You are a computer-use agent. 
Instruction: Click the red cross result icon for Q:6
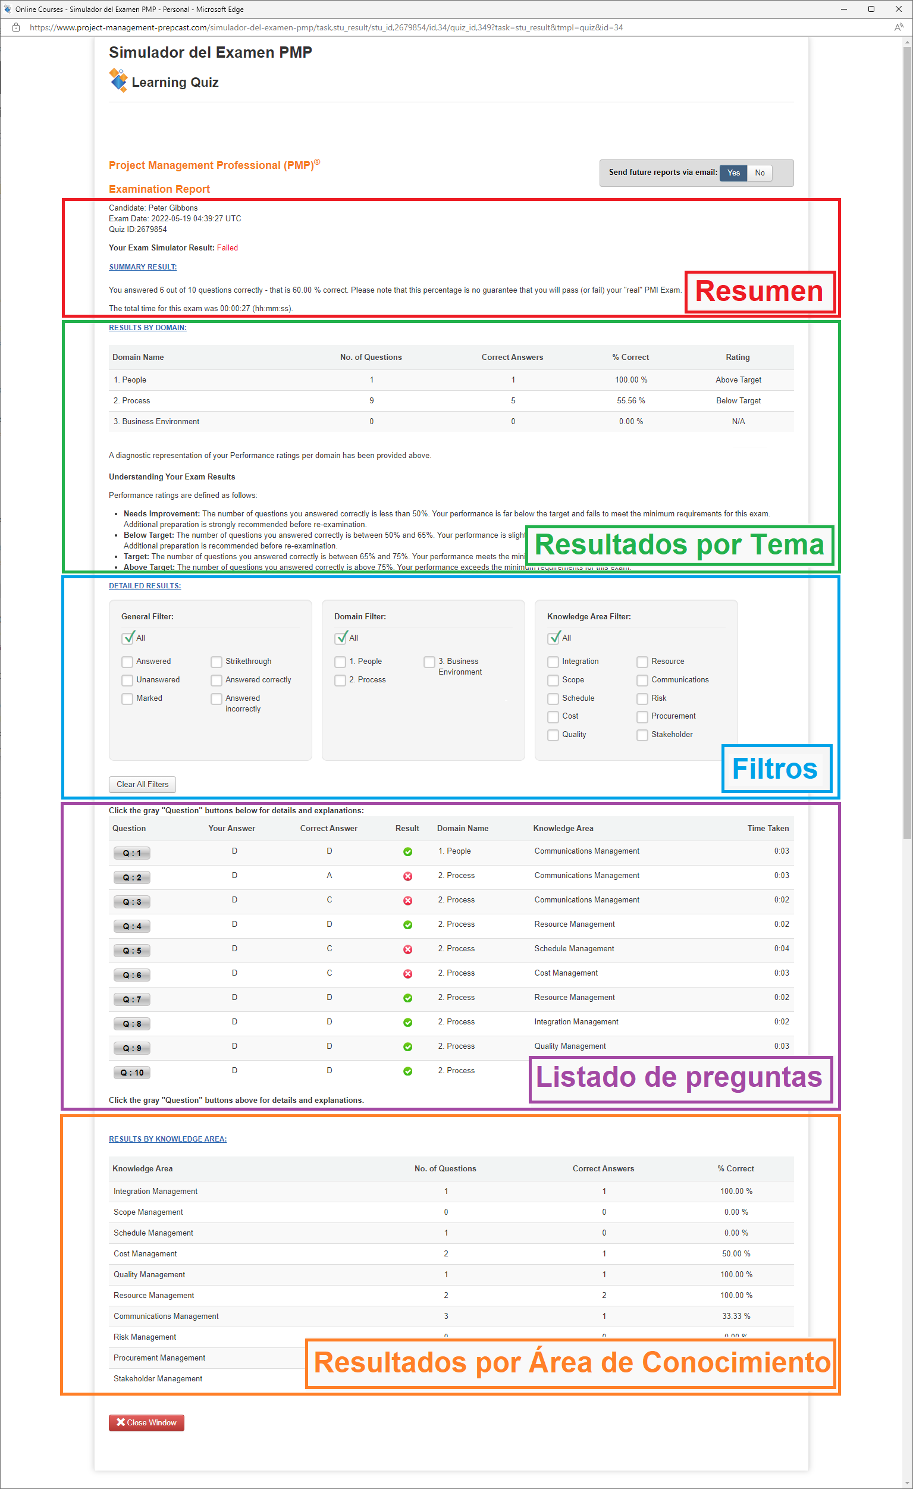[x=408, y=973]
